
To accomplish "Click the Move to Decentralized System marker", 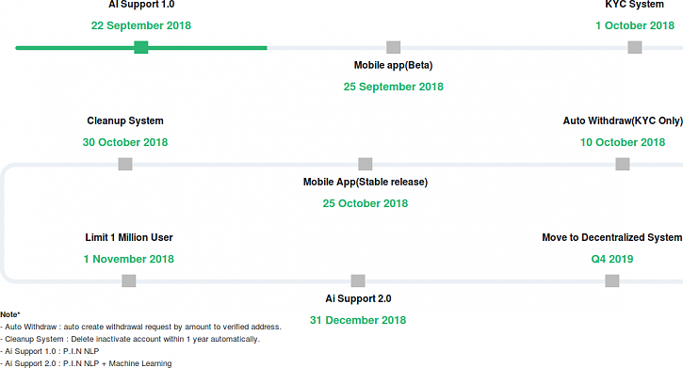I will [x=612, y=280].
